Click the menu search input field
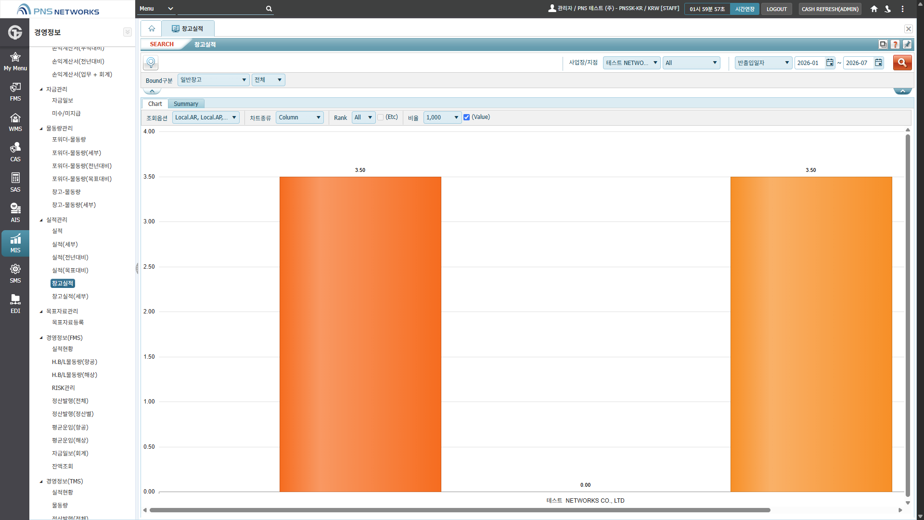The height and width of the screenshot is (520, 924). pos(221,9)
